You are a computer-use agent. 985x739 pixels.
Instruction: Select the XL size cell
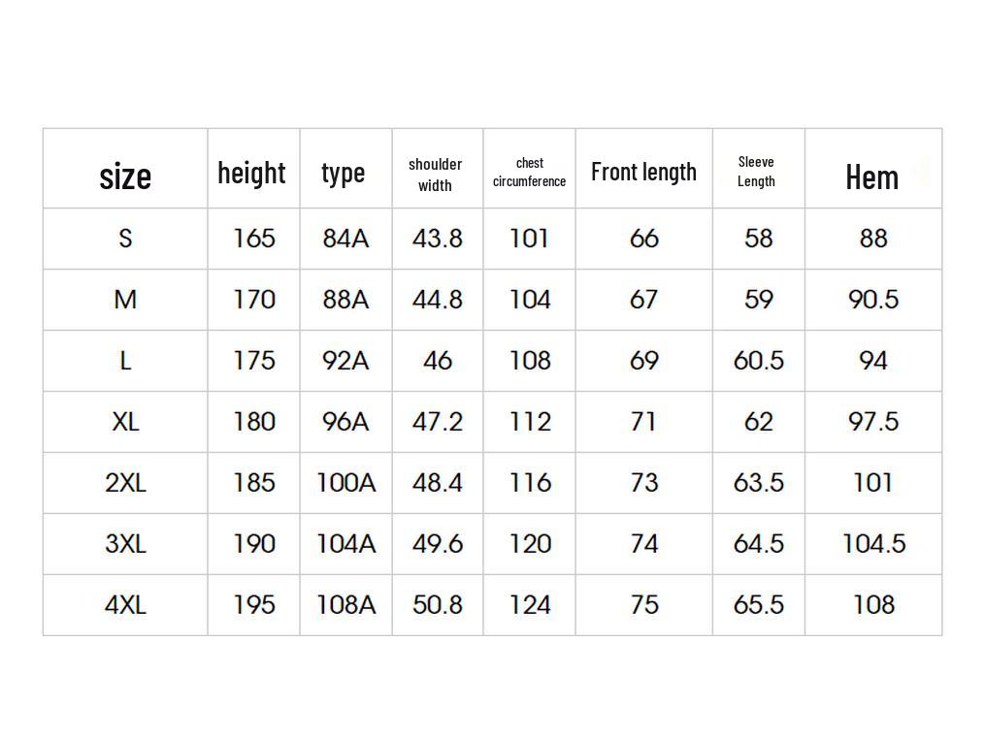[125, 421]
